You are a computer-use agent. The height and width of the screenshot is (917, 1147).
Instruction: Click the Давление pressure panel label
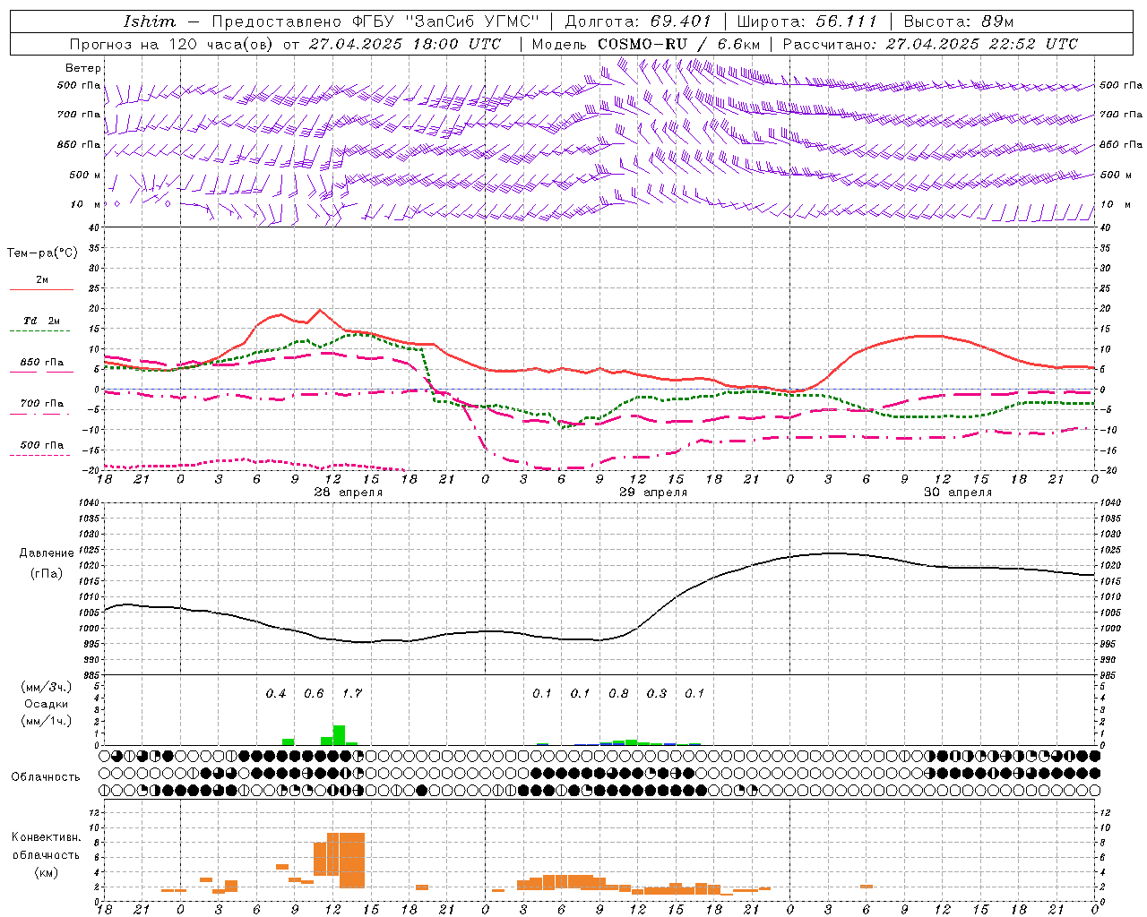[47, 553]
